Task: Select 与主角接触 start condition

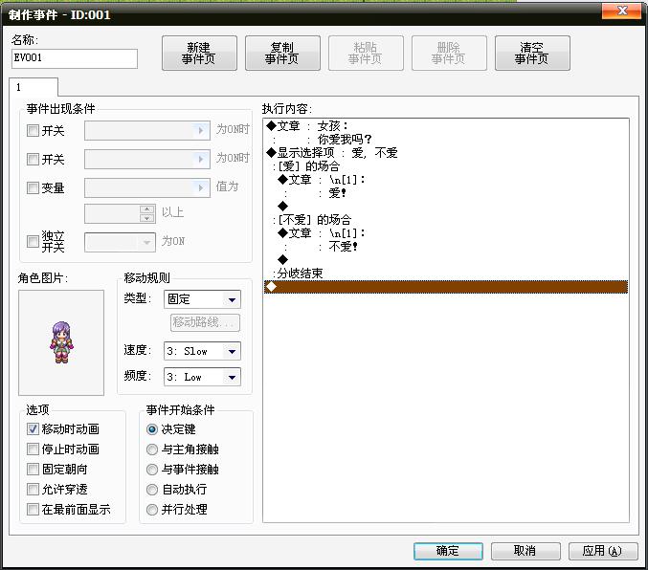Action: point(152,449)
